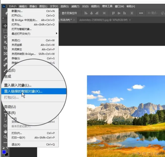165x157 pixels.
Task: Open the Edit Toolbar three-dots button
Action: coord(5,143)
